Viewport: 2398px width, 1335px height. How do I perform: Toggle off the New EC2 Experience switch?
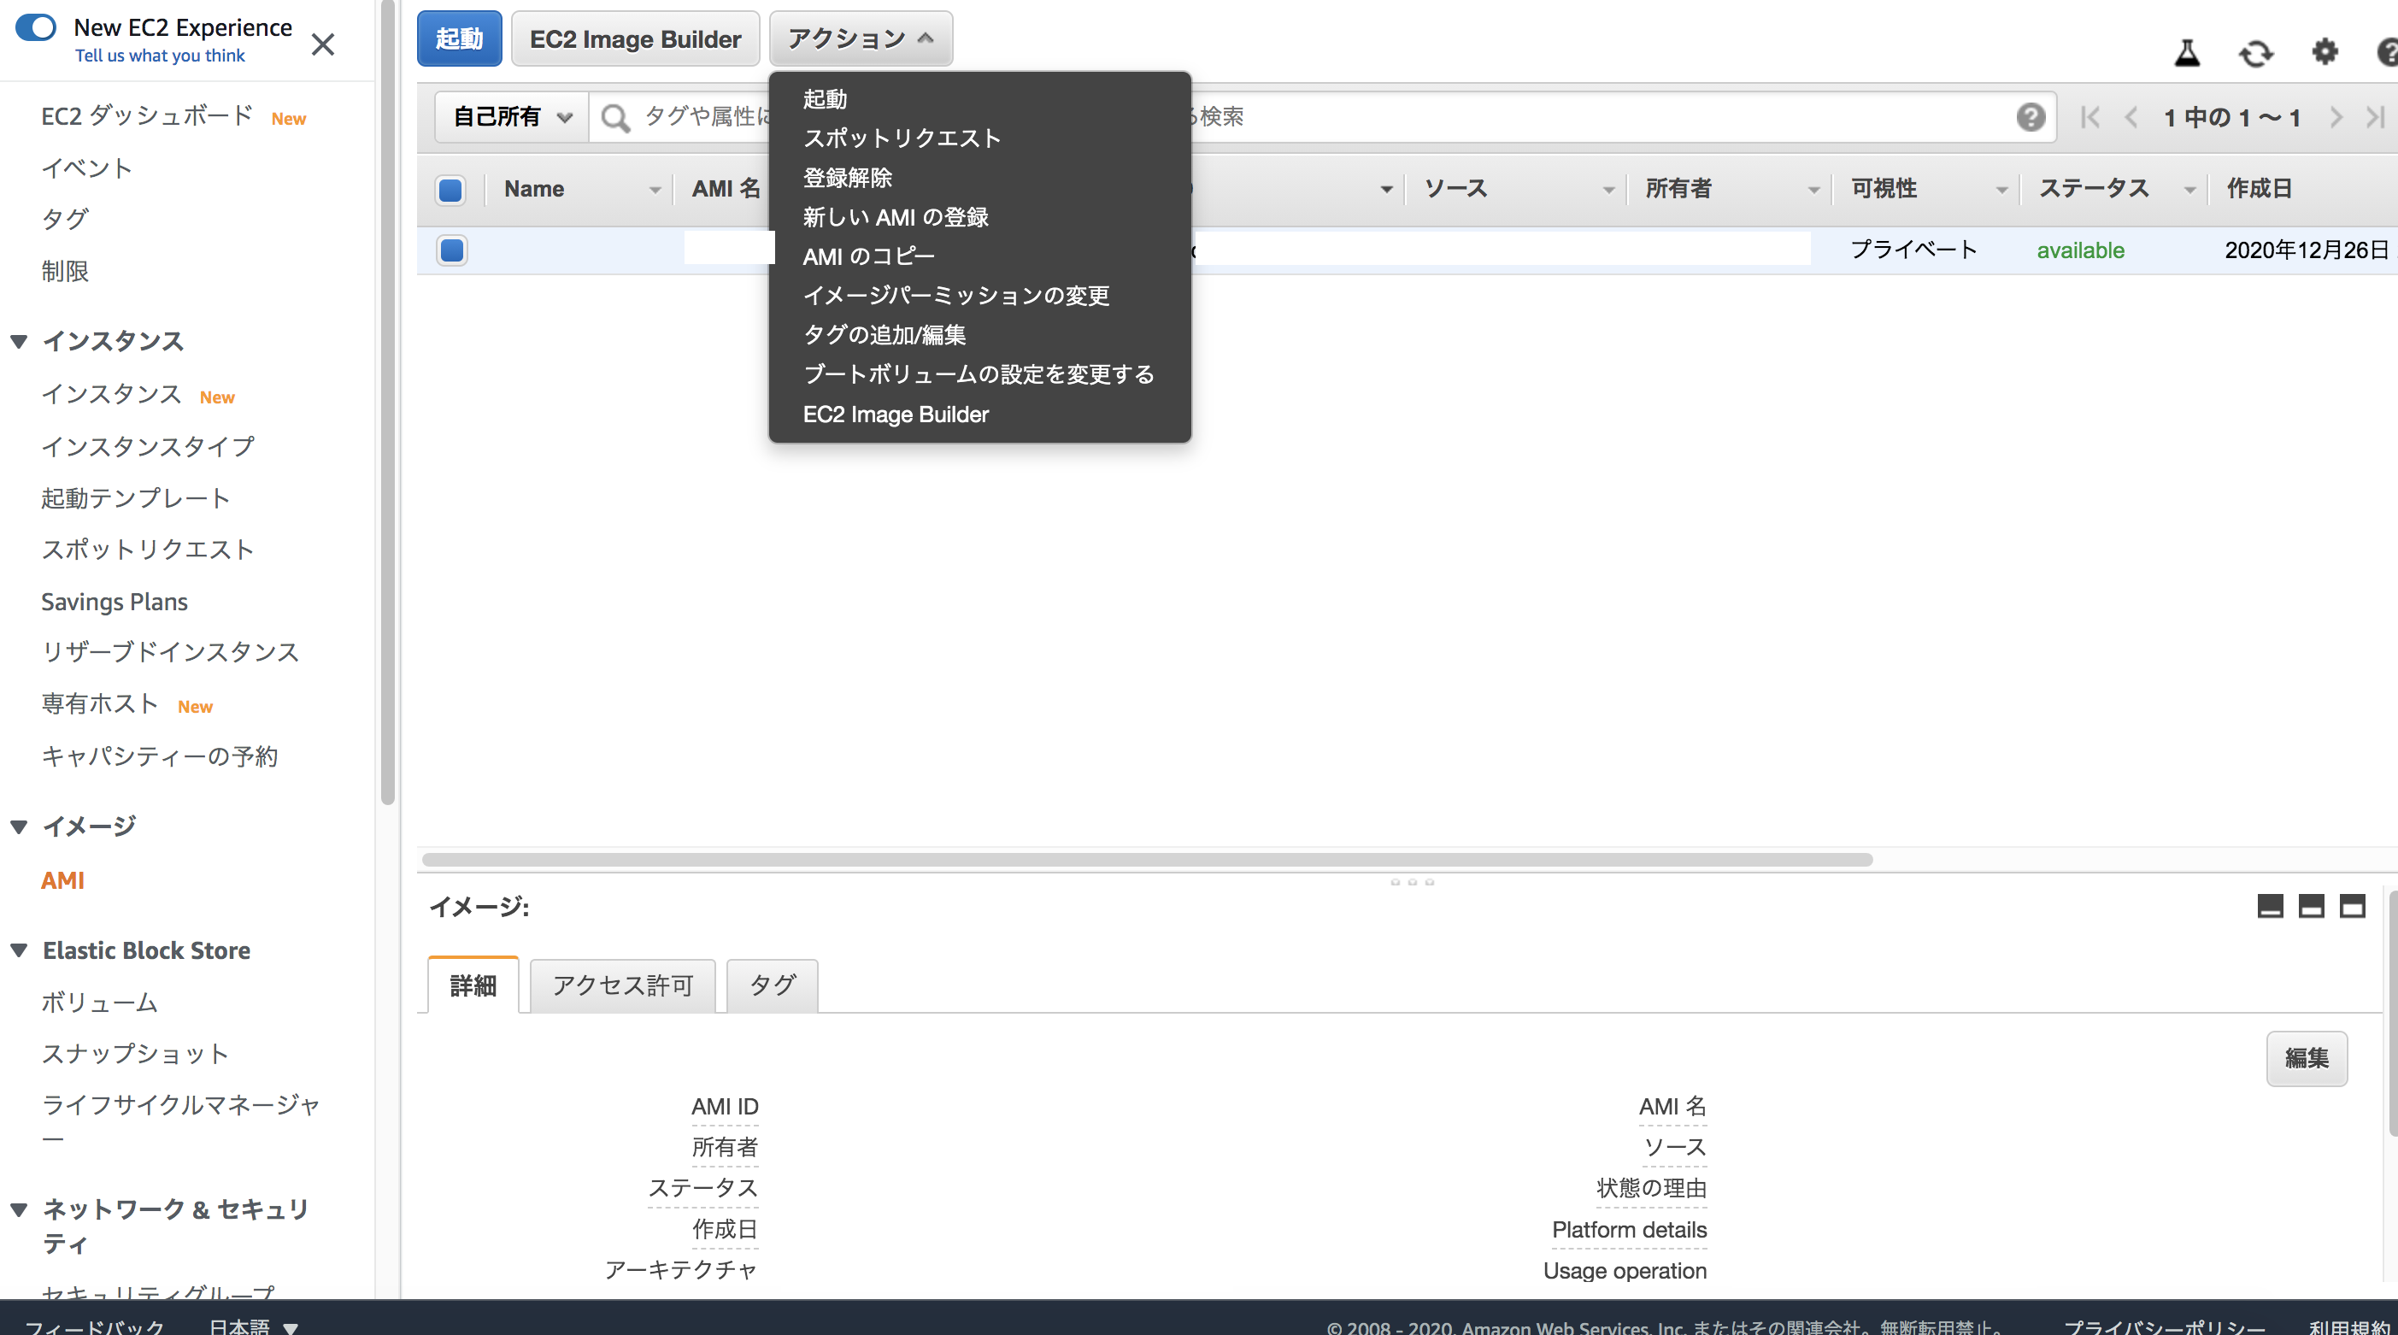[36, 27]
